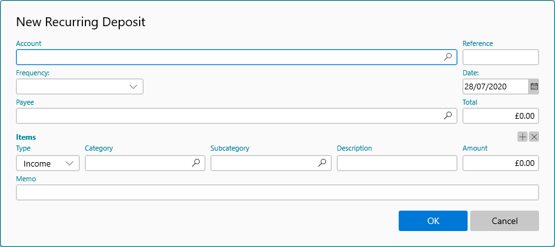Image resolution: width=555 pixels, height=247 pixels.
Task: Click the Total field showing £0.00
Action: point(501,116)
